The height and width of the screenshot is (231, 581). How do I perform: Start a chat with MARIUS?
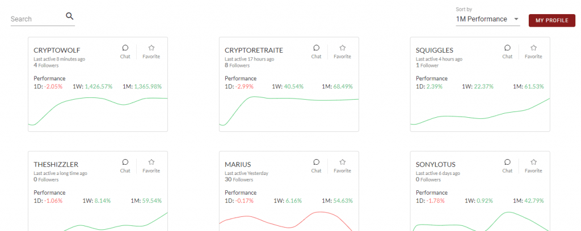pos(316,165)
